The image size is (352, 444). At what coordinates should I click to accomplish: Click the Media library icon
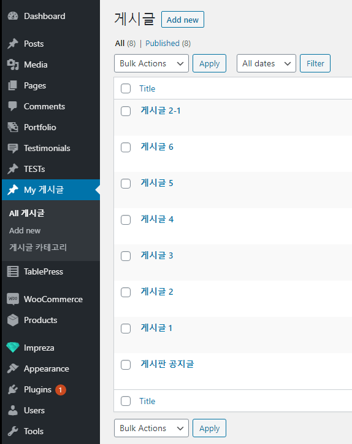[13, 64]
